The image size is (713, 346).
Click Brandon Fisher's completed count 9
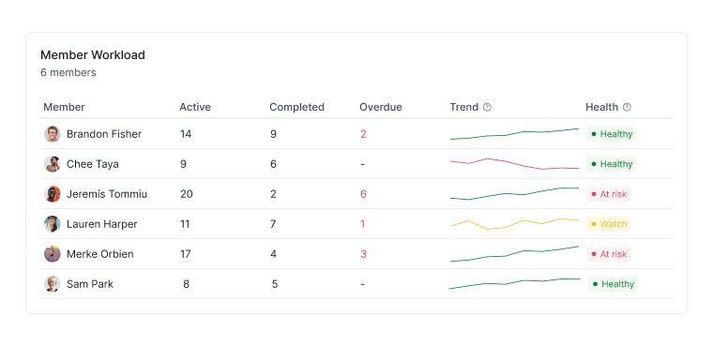coord(273,134)
